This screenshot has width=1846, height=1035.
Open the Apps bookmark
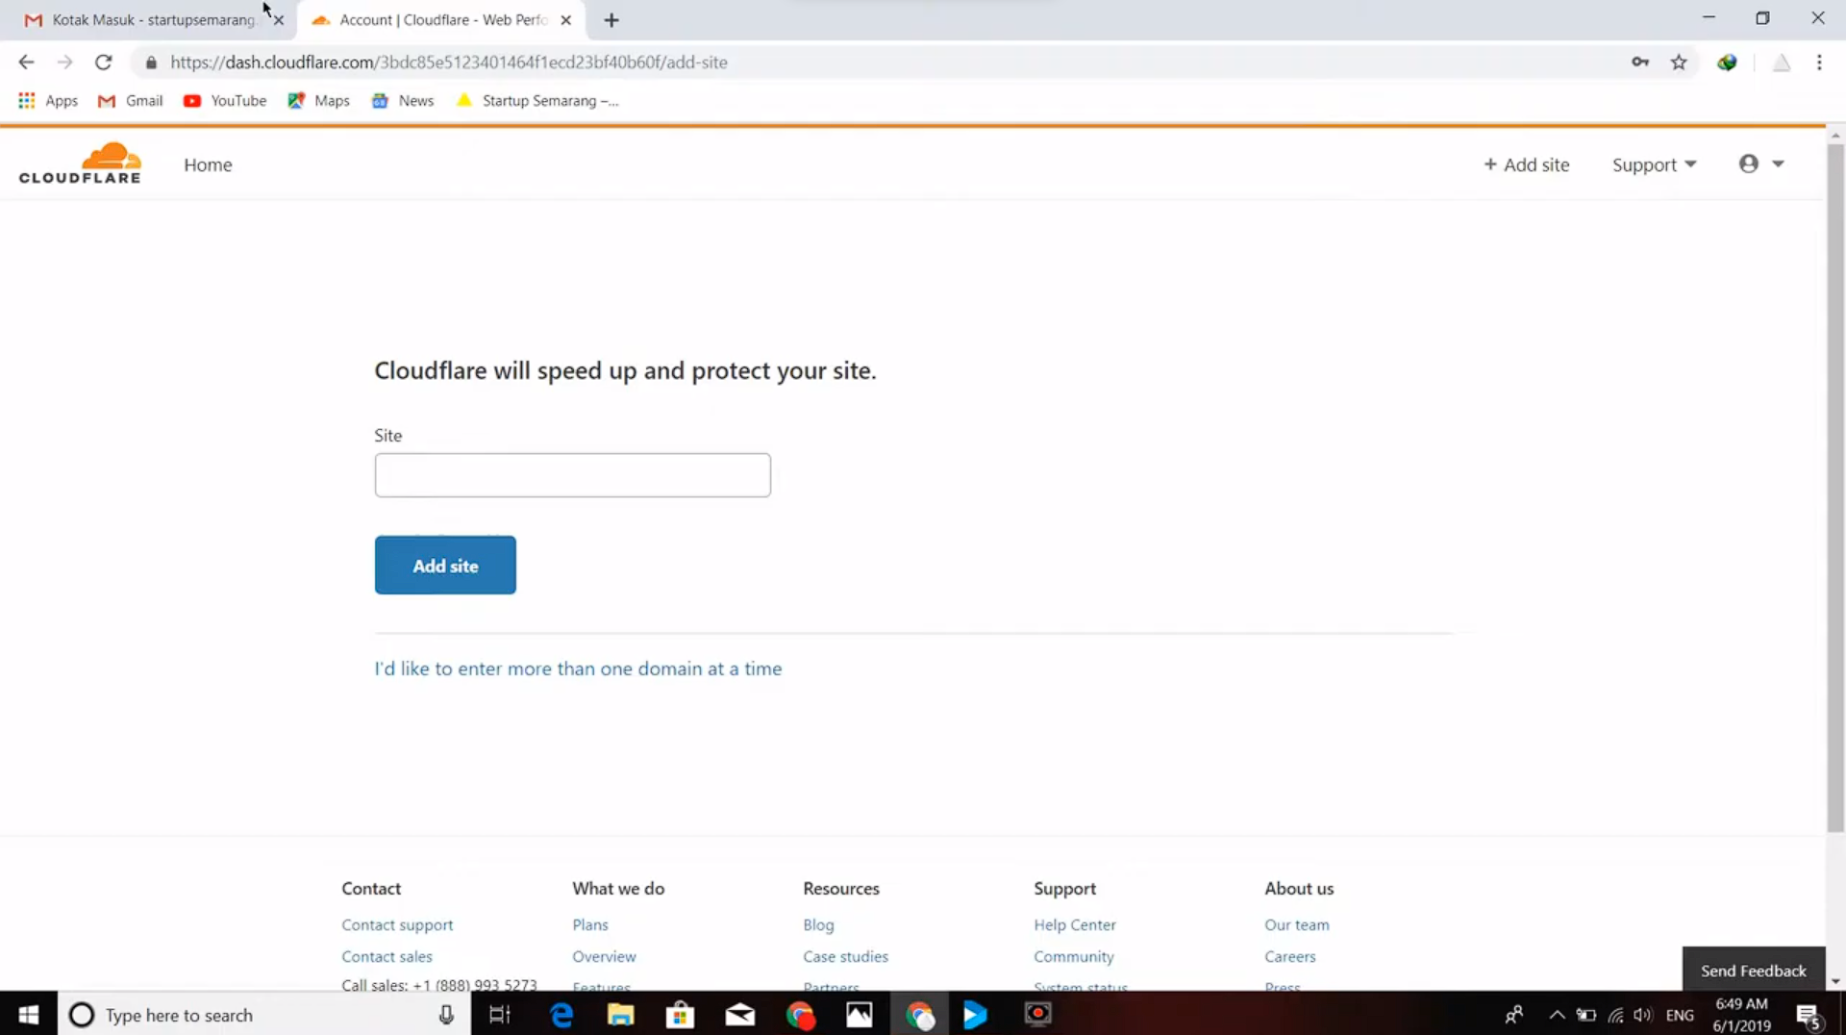coord(48,100)
